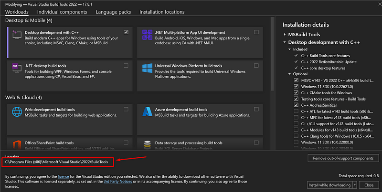Enable C++ Clang tools for Windows
Viewport: 382px width, 192px height.
coord(296,136)
